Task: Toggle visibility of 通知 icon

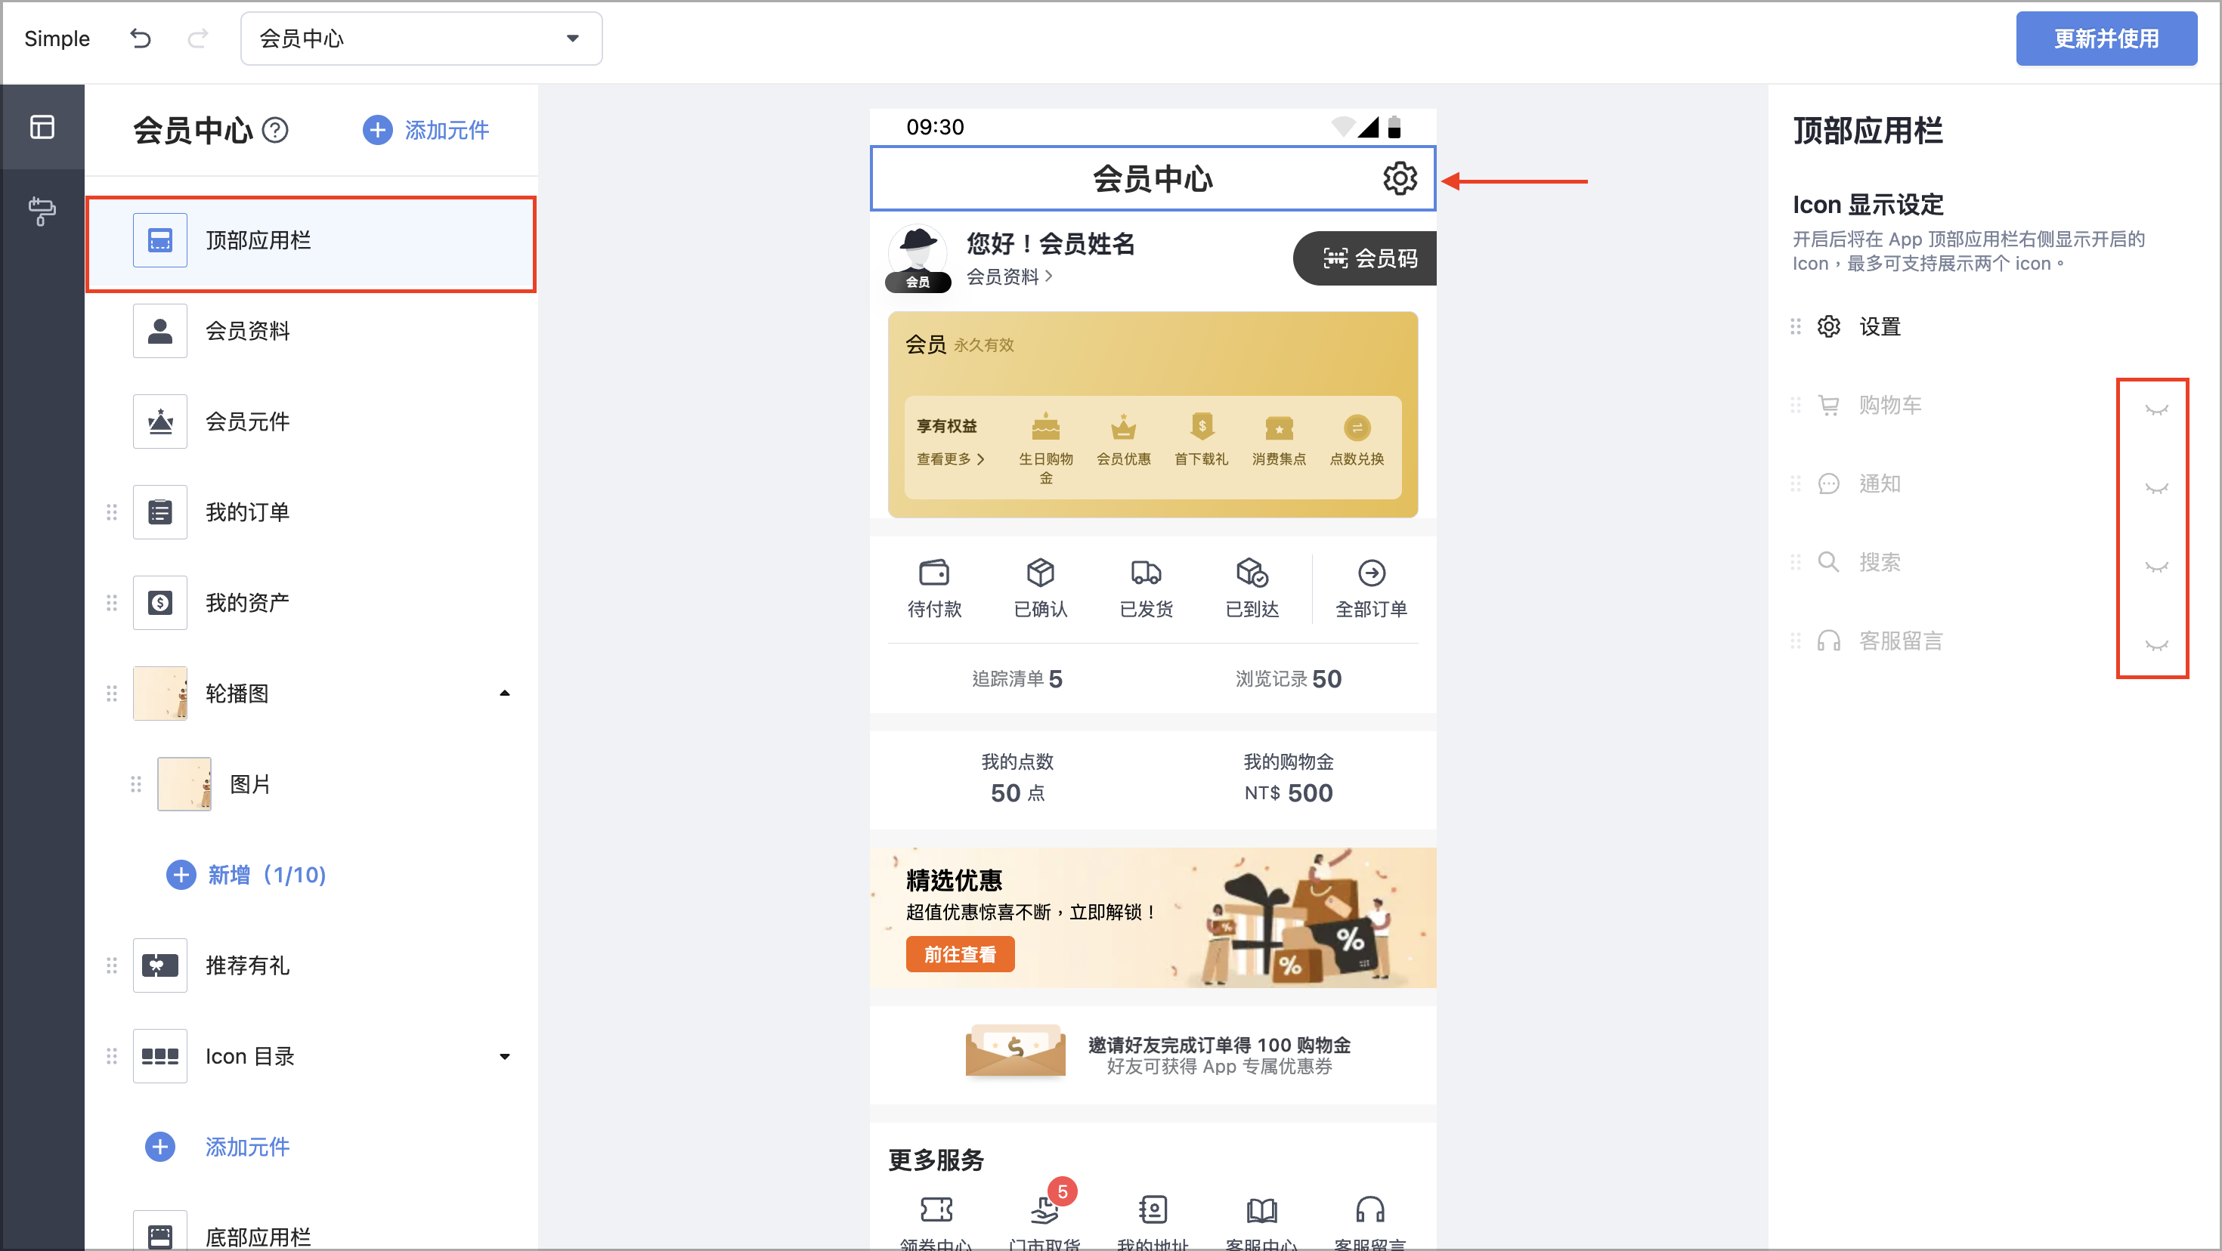Action: [x=2156, y=487]
